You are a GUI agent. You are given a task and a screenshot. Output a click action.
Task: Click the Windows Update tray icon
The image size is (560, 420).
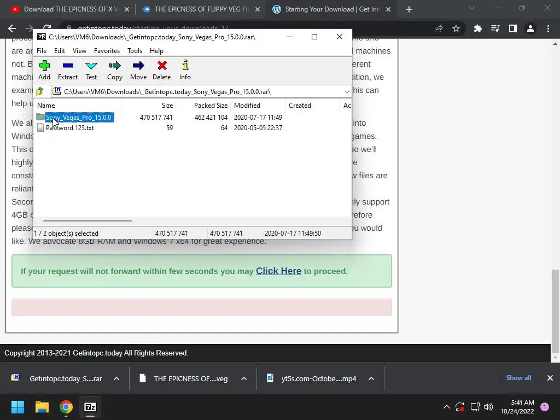(x=460, y=407)
